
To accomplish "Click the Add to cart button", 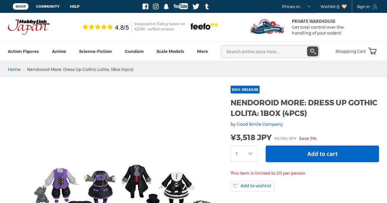I will click(322, 154).
